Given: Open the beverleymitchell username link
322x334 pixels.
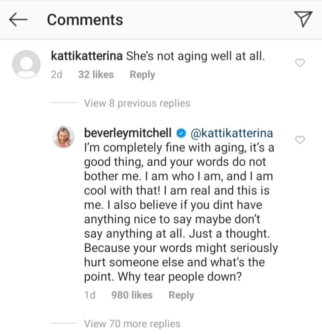Looking at the screenshot, I should 129,133.
